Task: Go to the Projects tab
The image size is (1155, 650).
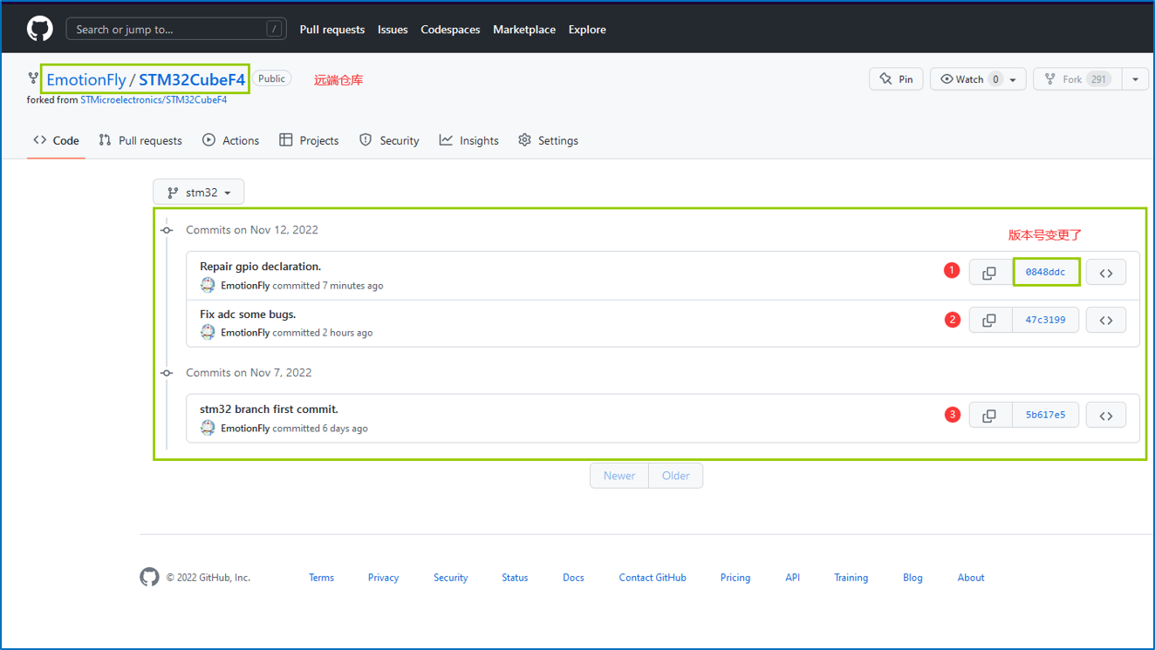Action: tap(309, 140)
